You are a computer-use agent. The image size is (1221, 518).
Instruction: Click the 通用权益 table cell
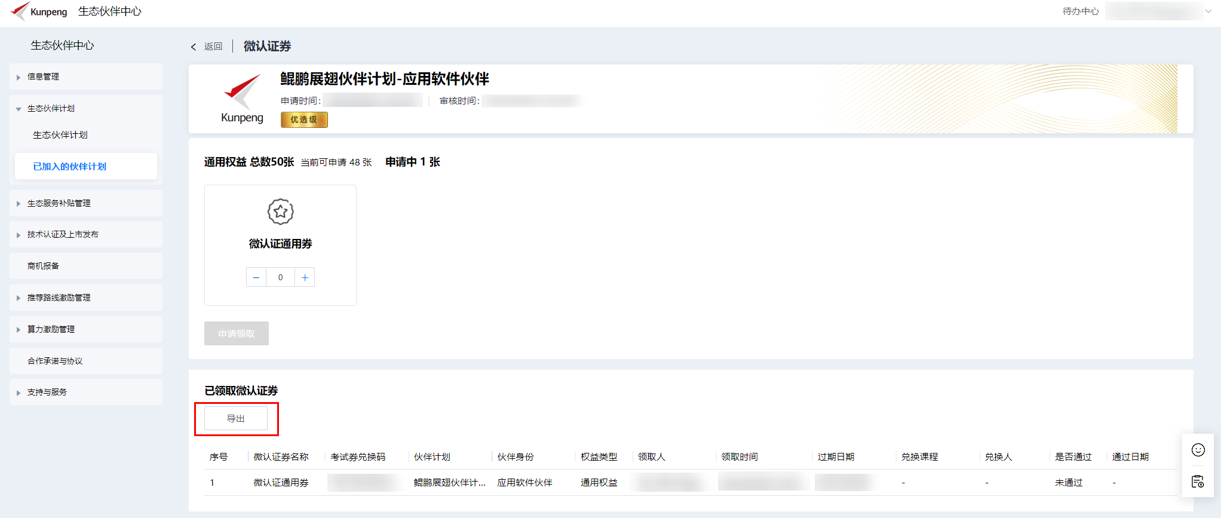click(599, 483)
